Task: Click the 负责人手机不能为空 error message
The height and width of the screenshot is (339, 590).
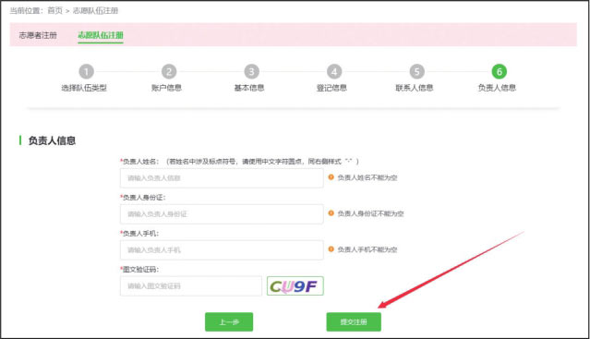Action: (367, 249)
